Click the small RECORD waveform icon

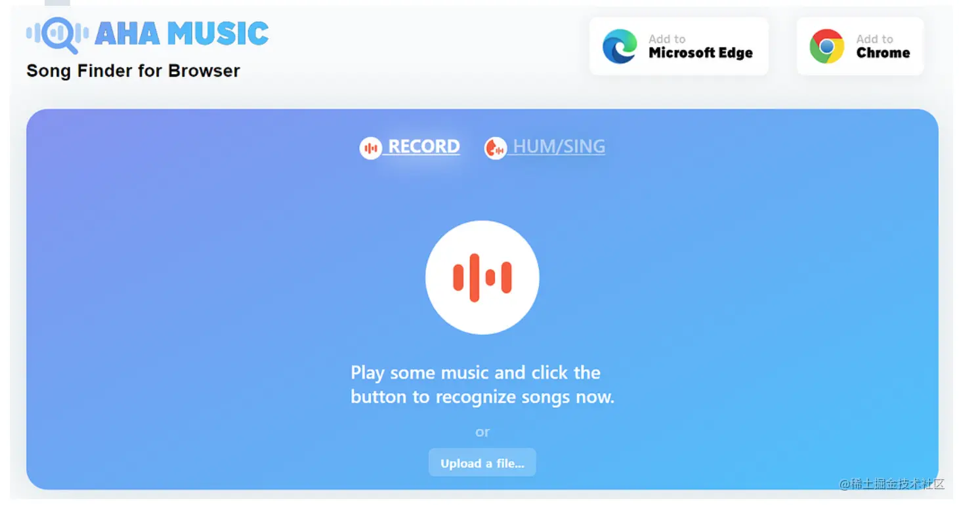(371, 148)
